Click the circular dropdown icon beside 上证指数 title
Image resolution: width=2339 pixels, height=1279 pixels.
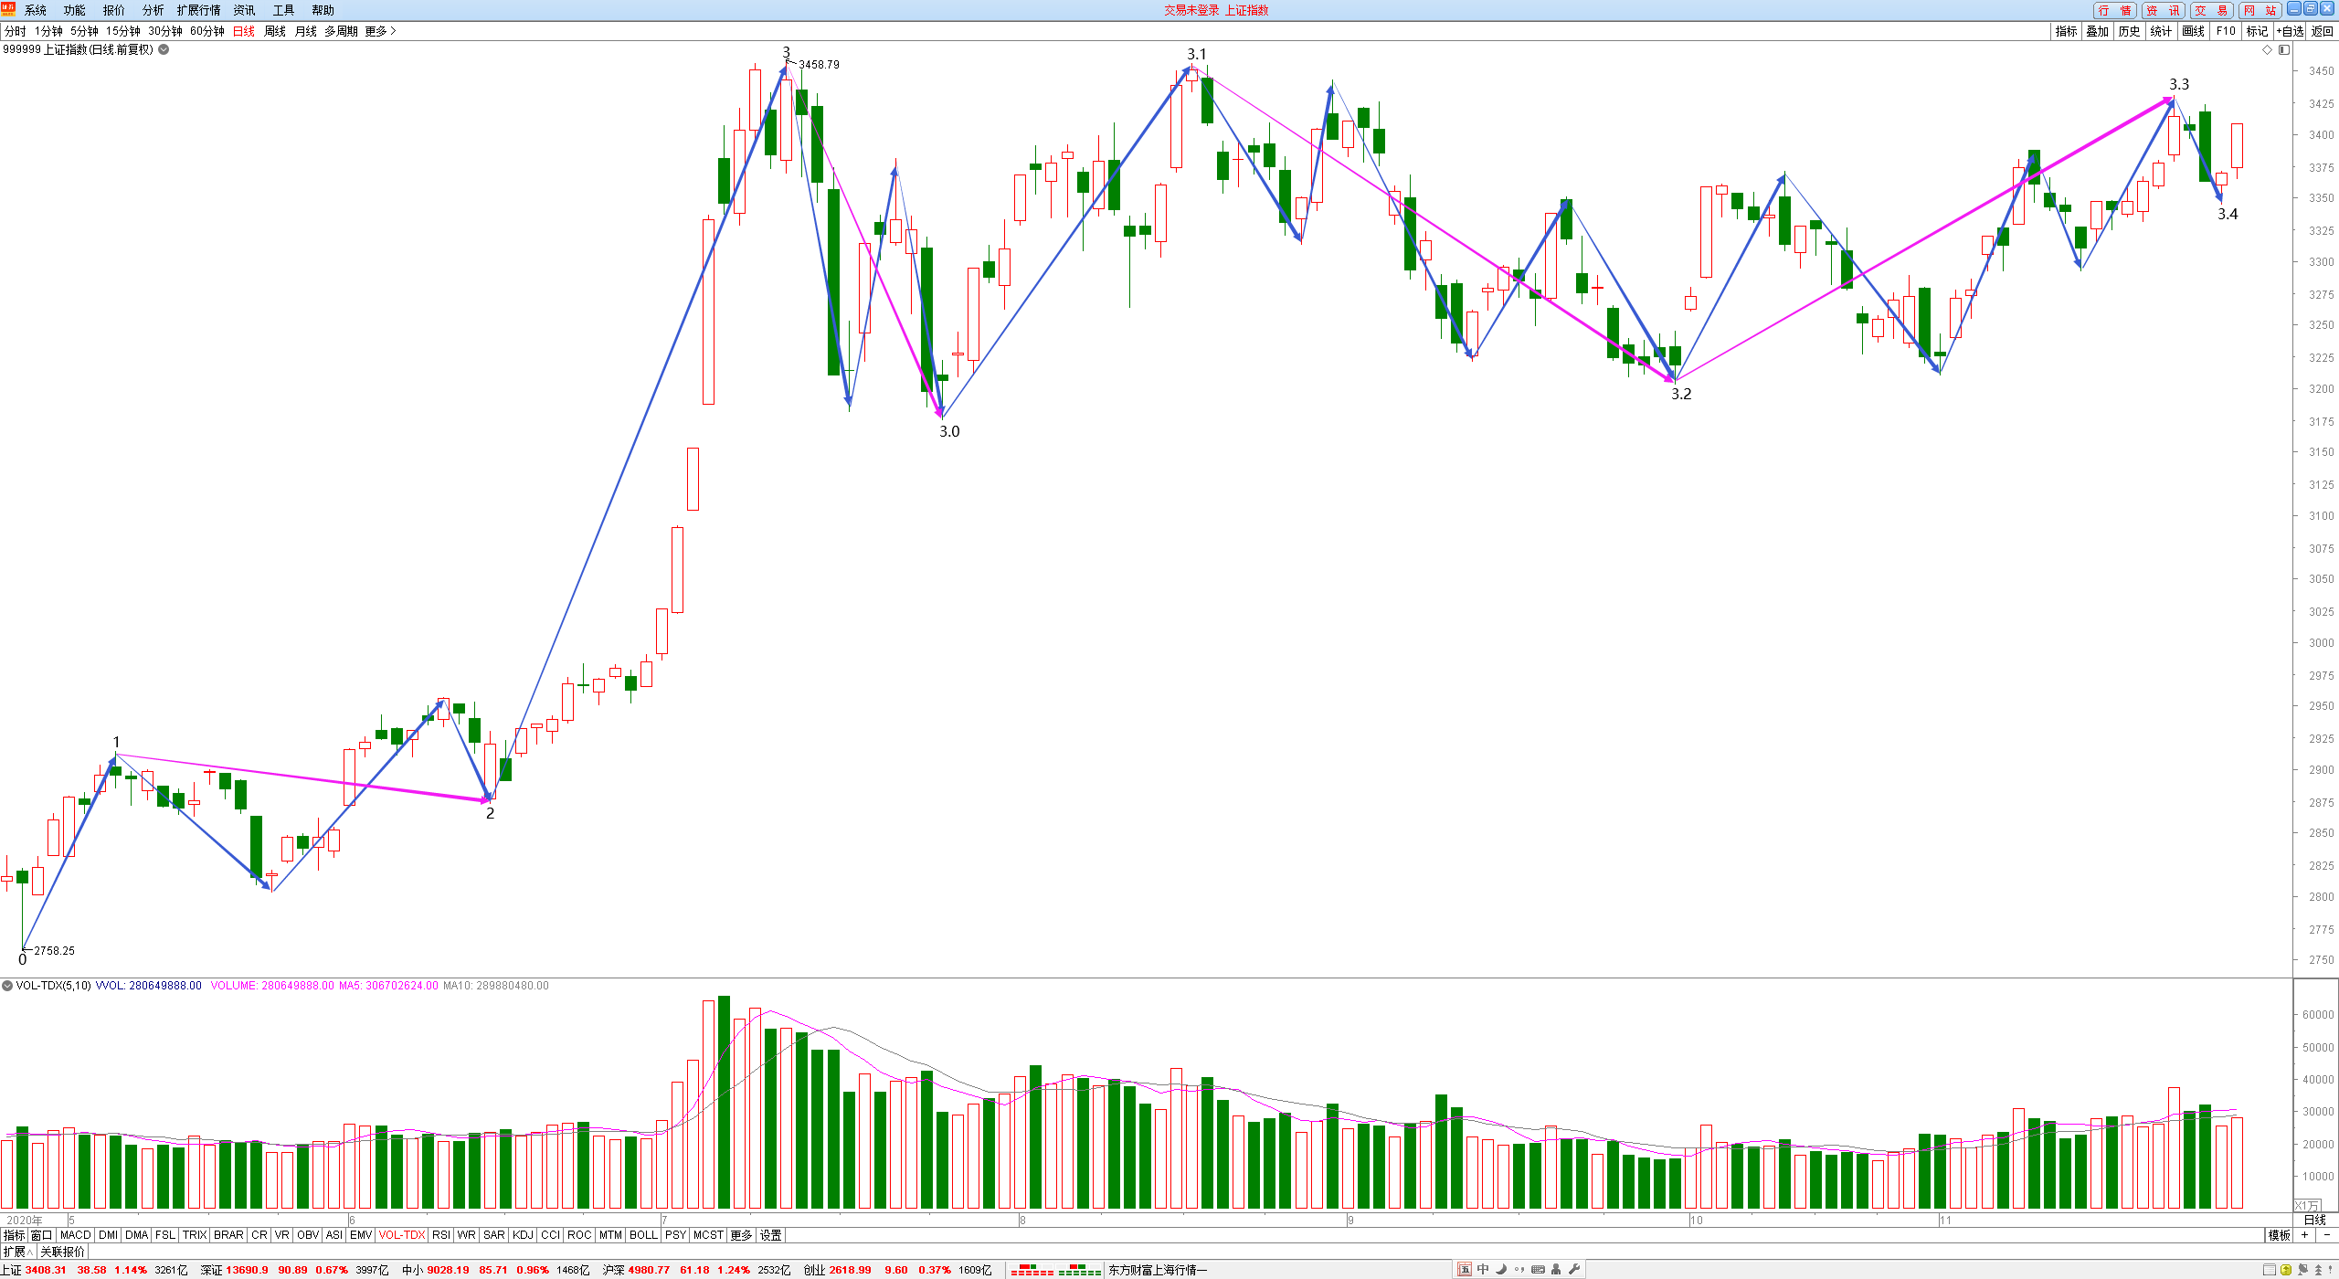click(164, 49)
